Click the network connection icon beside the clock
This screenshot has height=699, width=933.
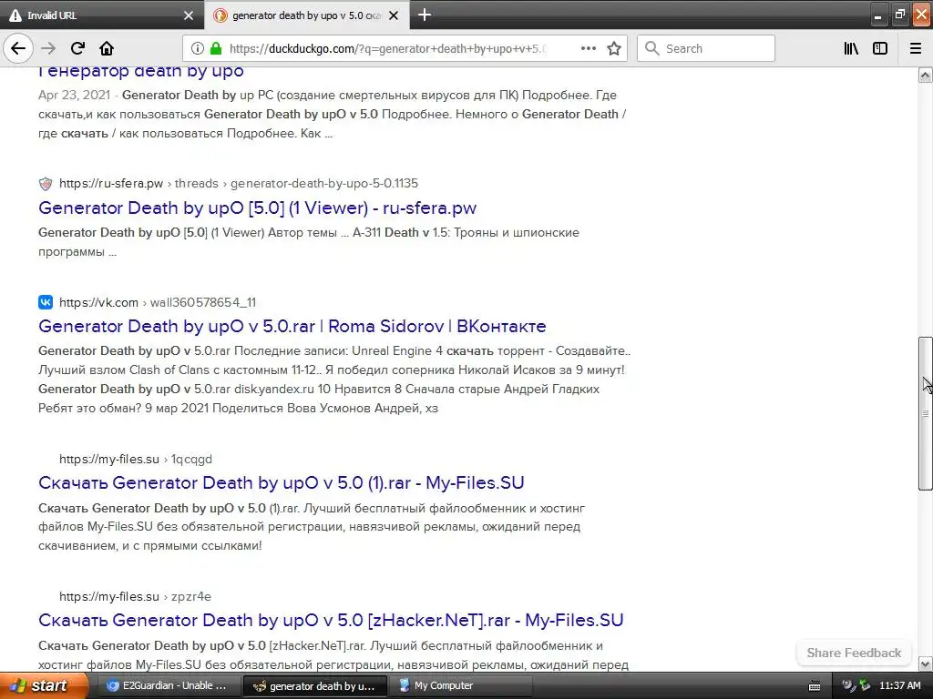tap(865, 686)
